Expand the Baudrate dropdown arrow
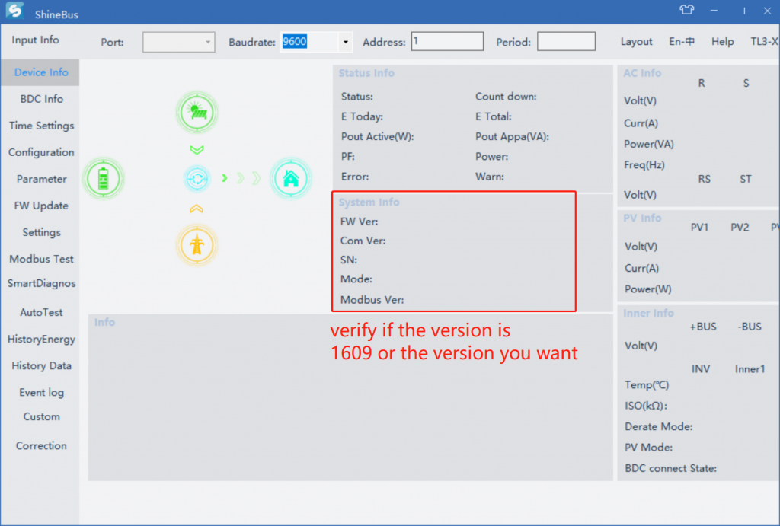The height and width of the screenshot is (526, 780). (346, 43)
